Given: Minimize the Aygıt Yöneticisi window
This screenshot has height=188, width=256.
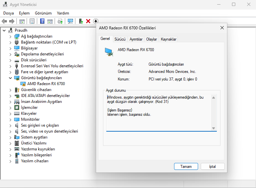Looking at the screenshot, I should tap(219, 4).
